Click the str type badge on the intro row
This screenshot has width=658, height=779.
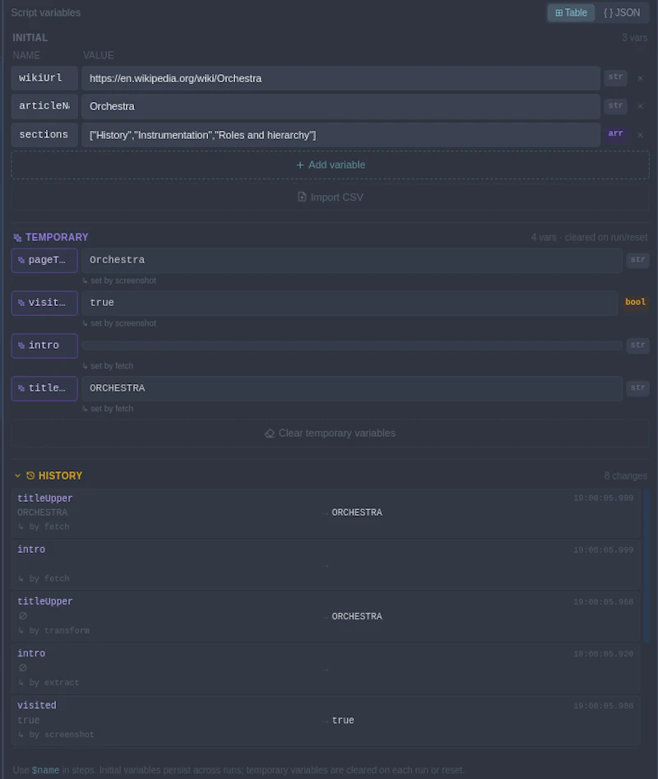tap(637, 345)
